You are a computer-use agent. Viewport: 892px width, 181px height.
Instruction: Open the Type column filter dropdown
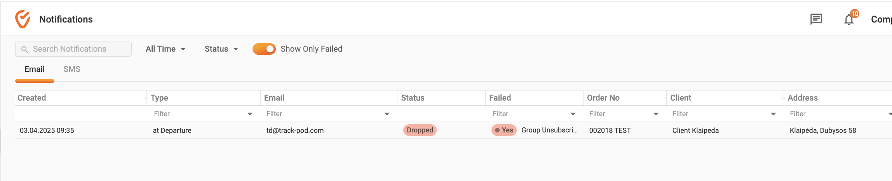click(x=250, y=114)
